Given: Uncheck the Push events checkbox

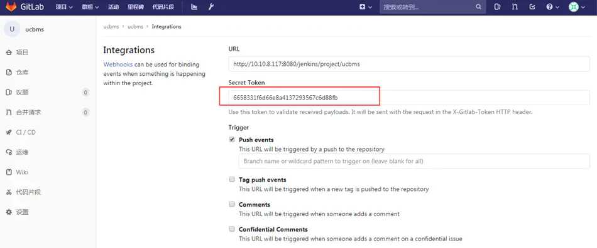Looking at the screenshot, I should pyautogui.click(x=231, y=140).
